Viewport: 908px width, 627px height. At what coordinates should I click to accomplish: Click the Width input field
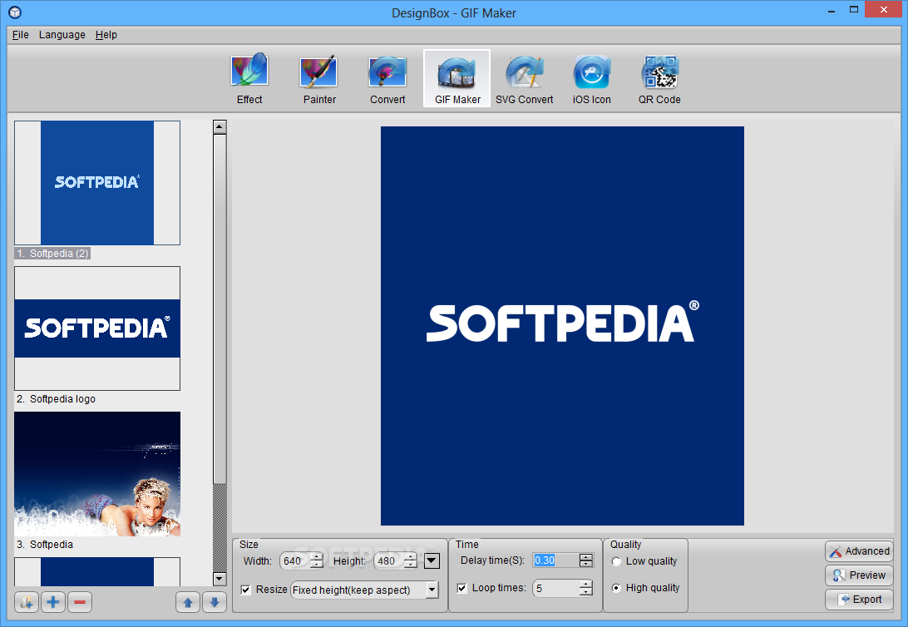click(295, 560)
